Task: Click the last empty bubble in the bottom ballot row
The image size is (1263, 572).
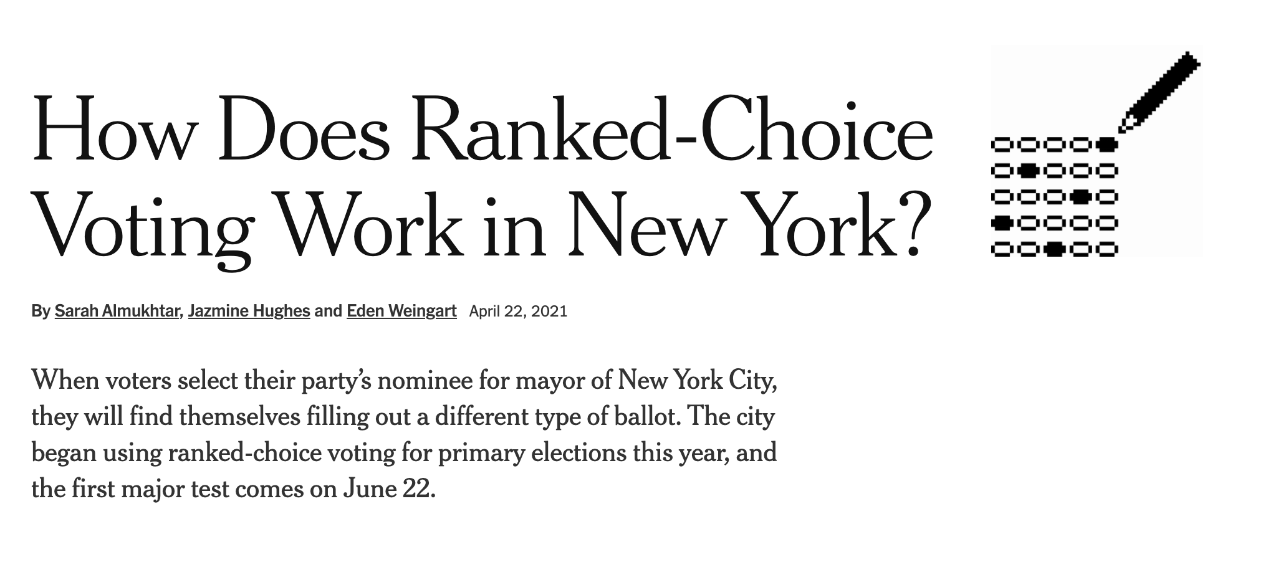Action: click(x=1107, y=250)
